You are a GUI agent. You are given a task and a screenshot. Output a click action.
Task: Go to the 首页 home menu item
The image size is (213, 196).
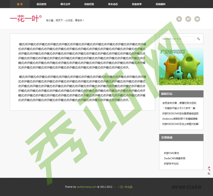[x=20, y=4]
